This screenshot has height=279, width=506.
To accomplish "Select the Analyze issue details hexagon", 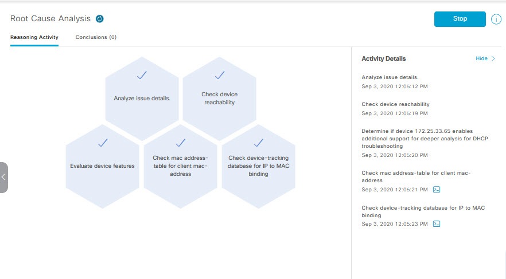I will pos(142,97).
